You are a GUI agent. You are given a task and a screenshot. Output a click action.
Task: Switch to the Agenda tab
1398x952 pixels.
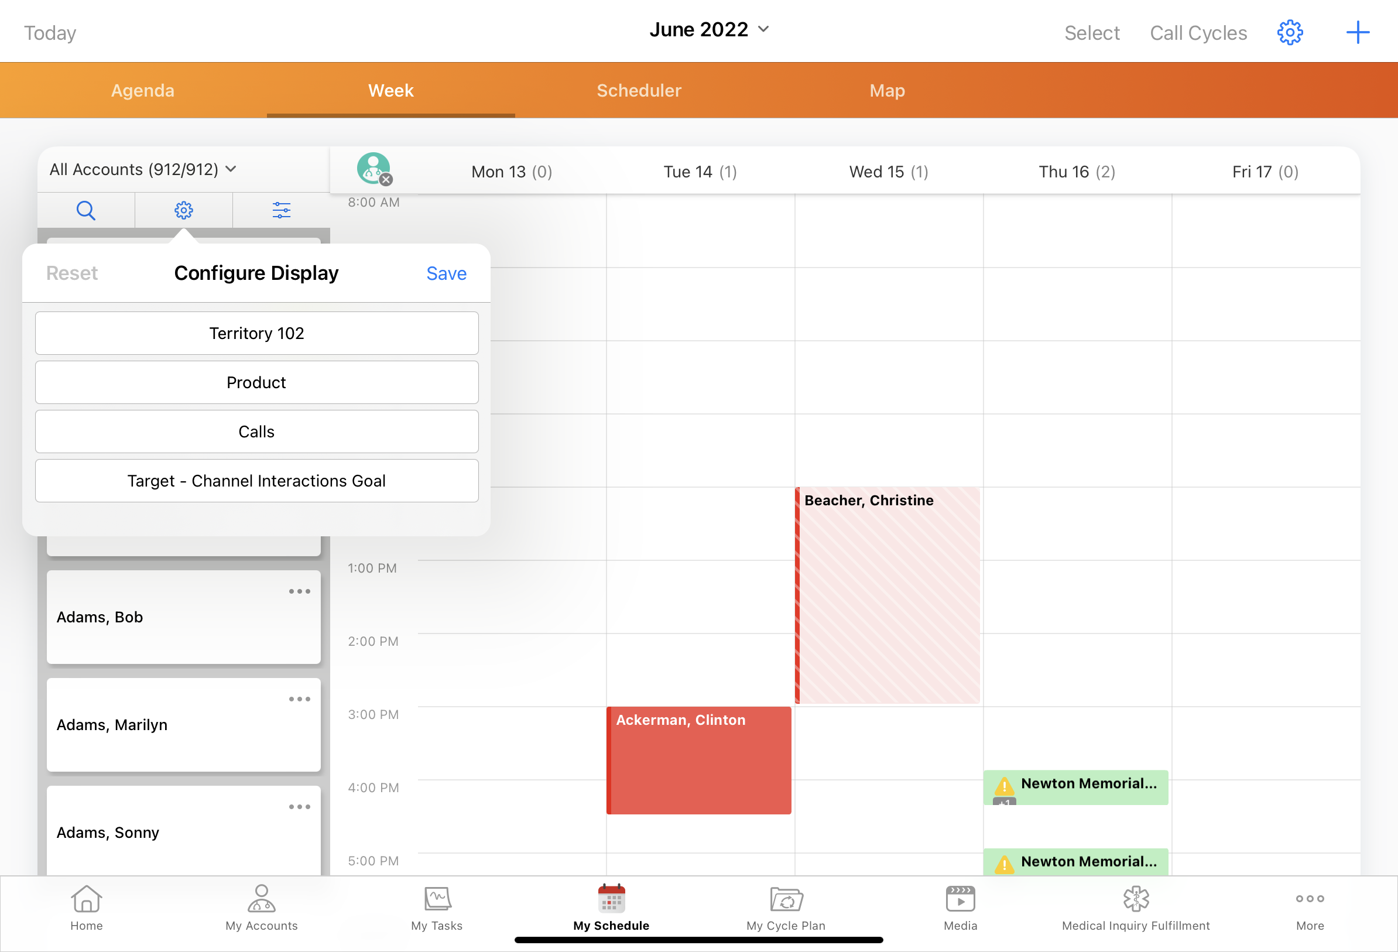(143, 90)
